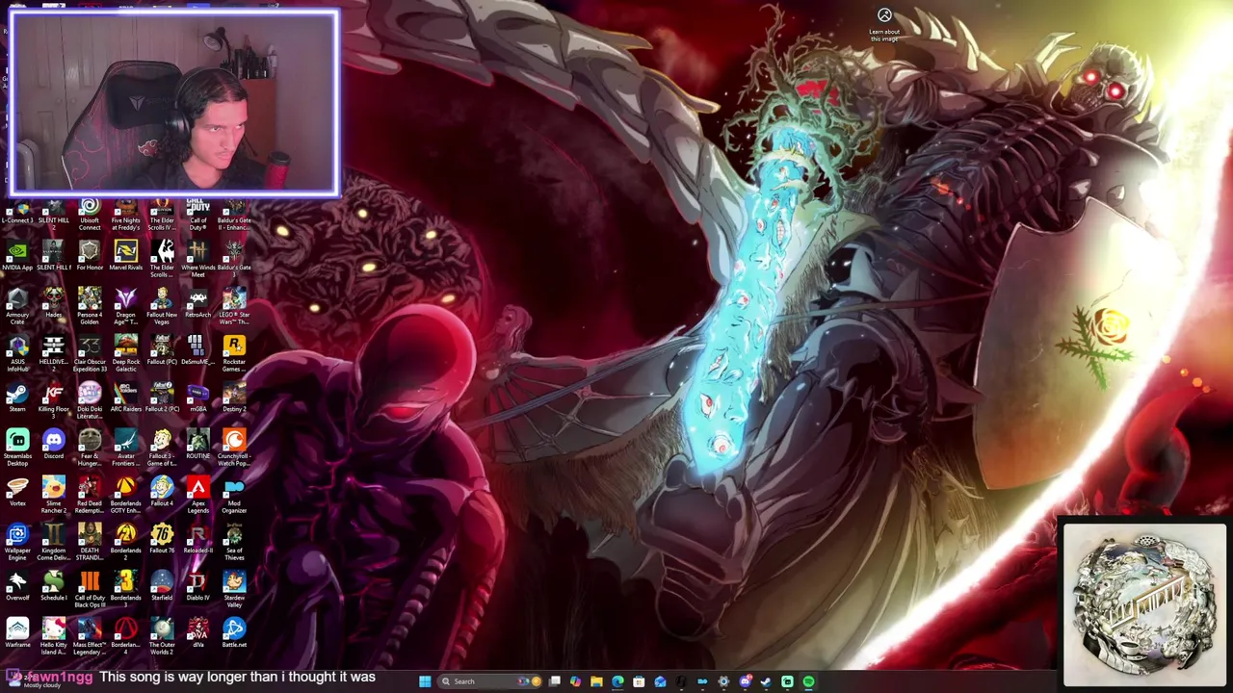Click the taskbar Search box

(x=489, y=681)
